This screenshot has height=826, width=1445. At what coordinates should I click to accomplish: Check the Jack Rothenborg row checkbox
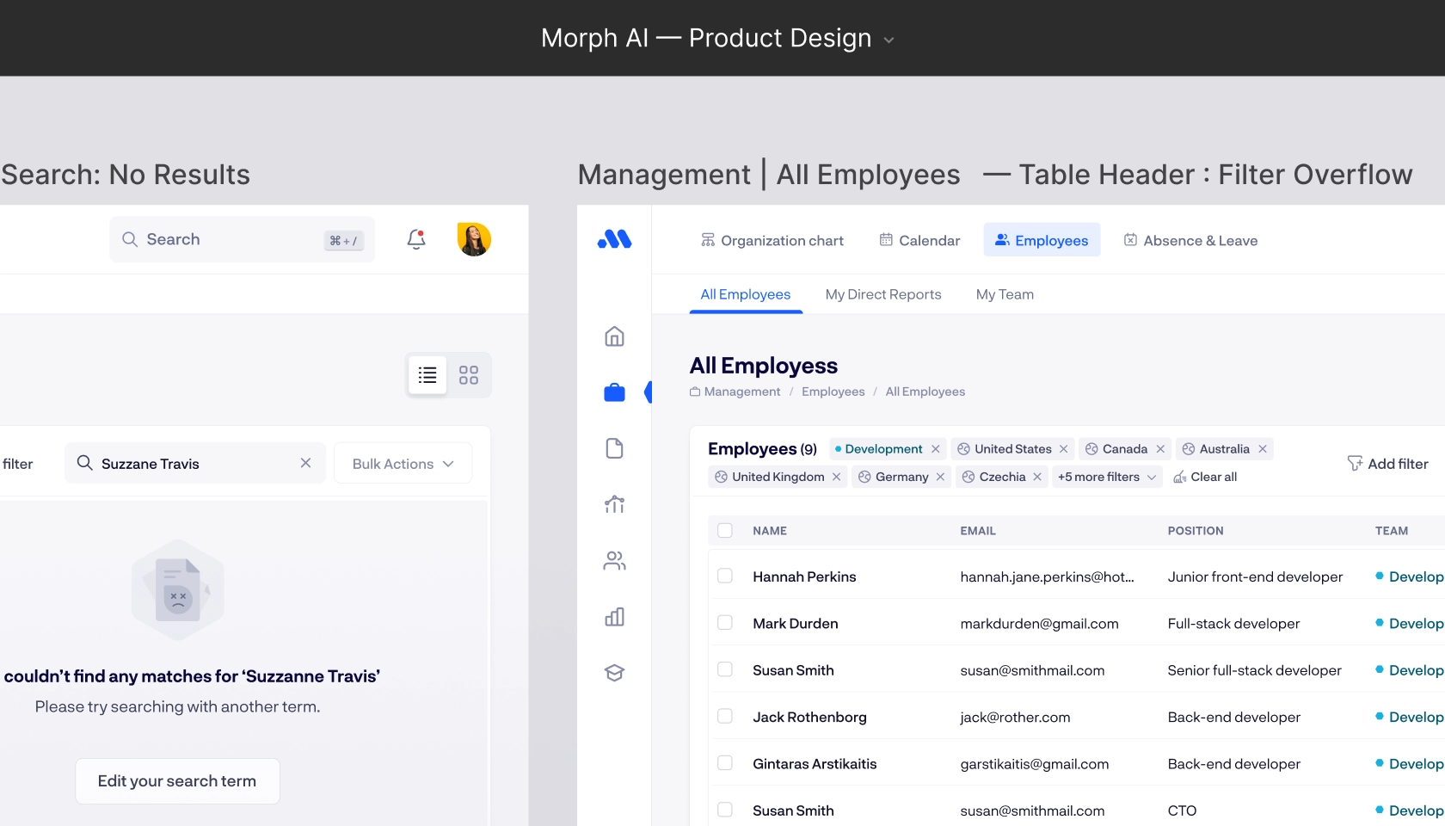pyautogui.click(x=725, y=716)
